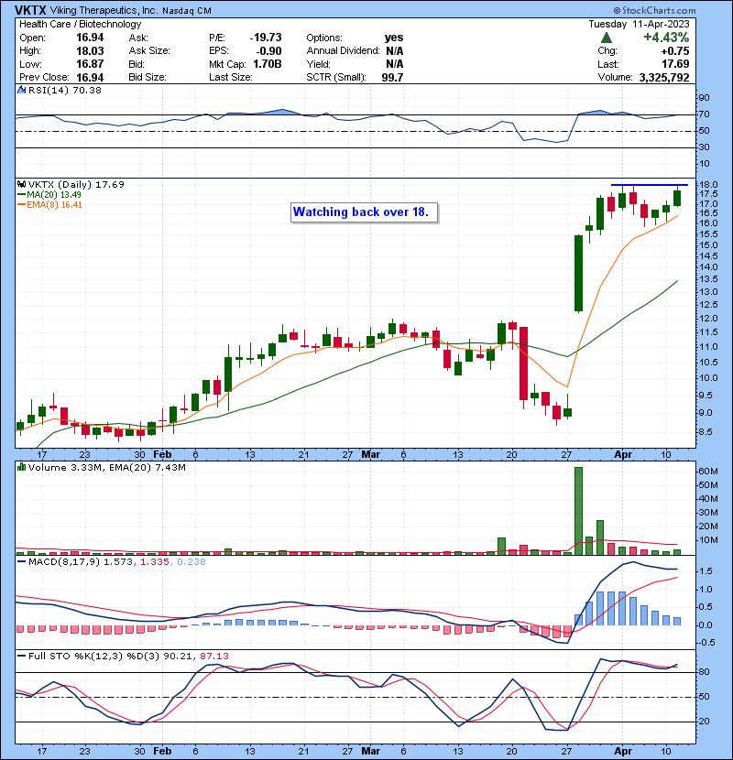Click the Chg value +0.75
Screen dimensions: 733x760
click(674, 51)
